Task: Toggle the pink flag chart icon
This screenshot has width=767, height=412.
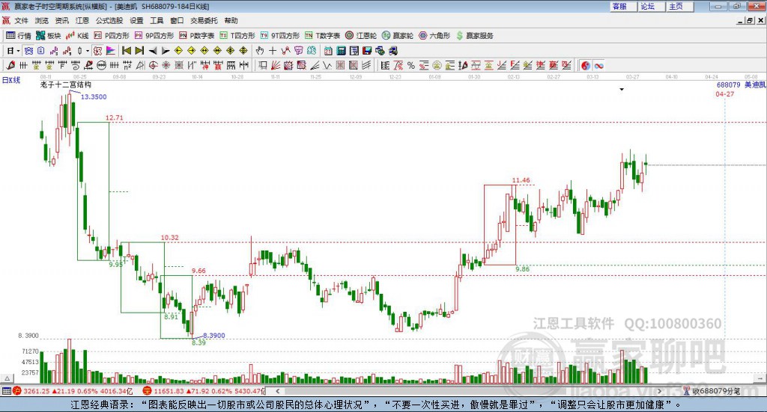Action: pos(111,51)
